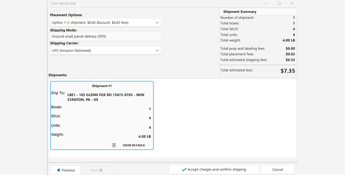Select the Shipment #1 card heading
The height and width of the screenshot is (175, 345).
pyautogui.click(x=102, y=86)
